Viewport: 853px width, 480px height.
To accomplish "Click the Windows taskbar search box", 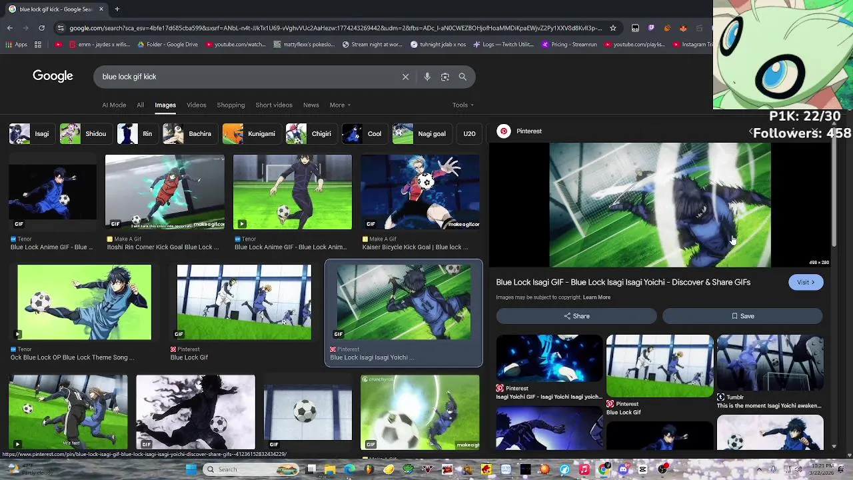I will pos(250,469).
